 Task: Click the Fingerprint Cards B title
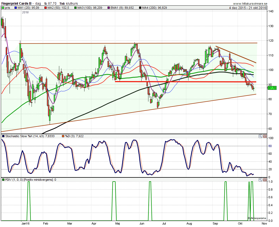(x=16, y=3)
